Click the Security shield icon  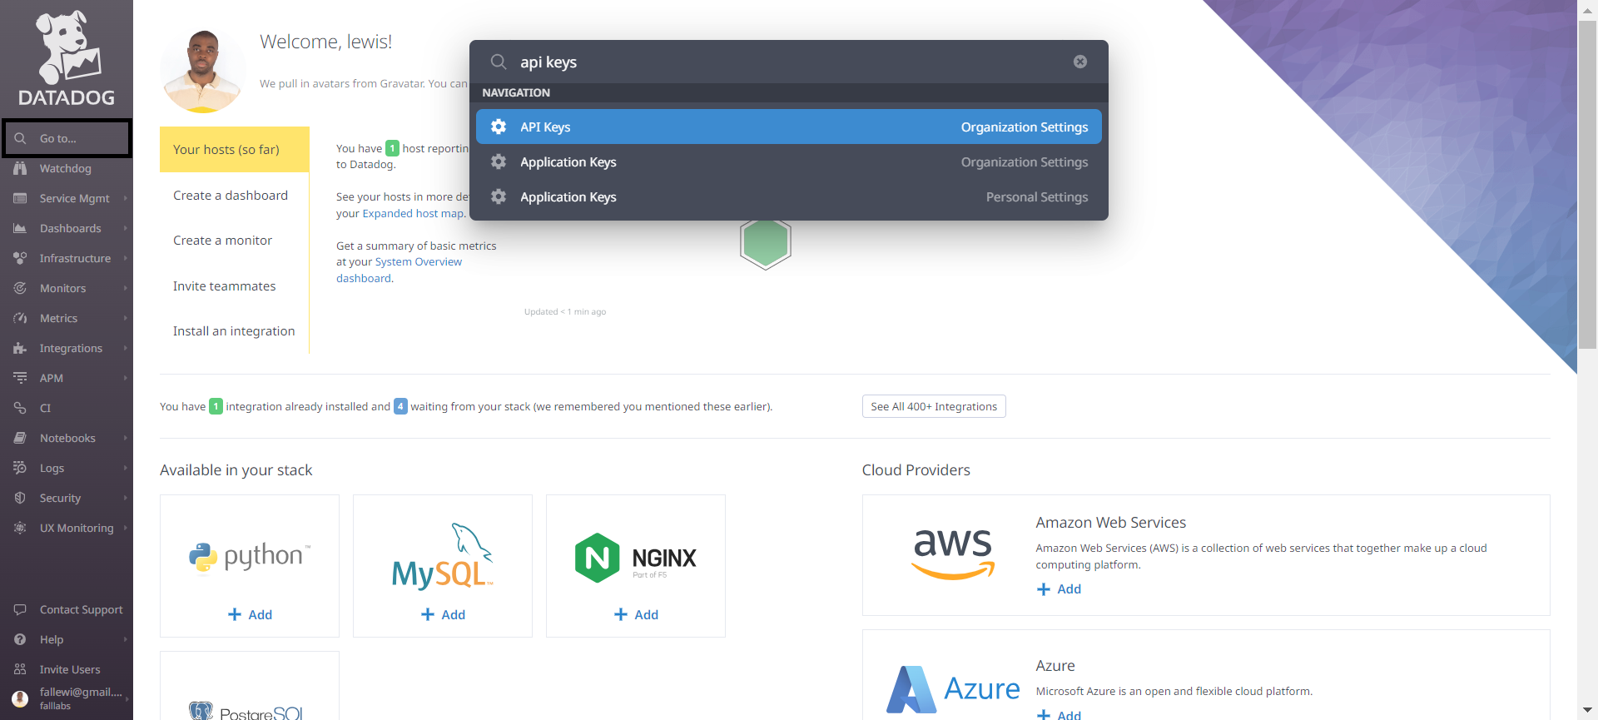[20, 498]
